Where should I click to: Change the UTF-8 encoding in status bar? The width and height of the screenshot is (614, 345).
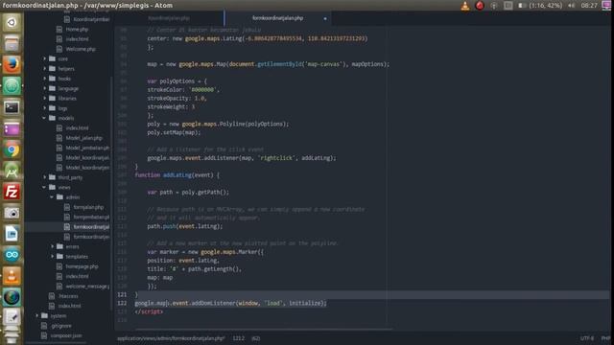tap(587, 338)
